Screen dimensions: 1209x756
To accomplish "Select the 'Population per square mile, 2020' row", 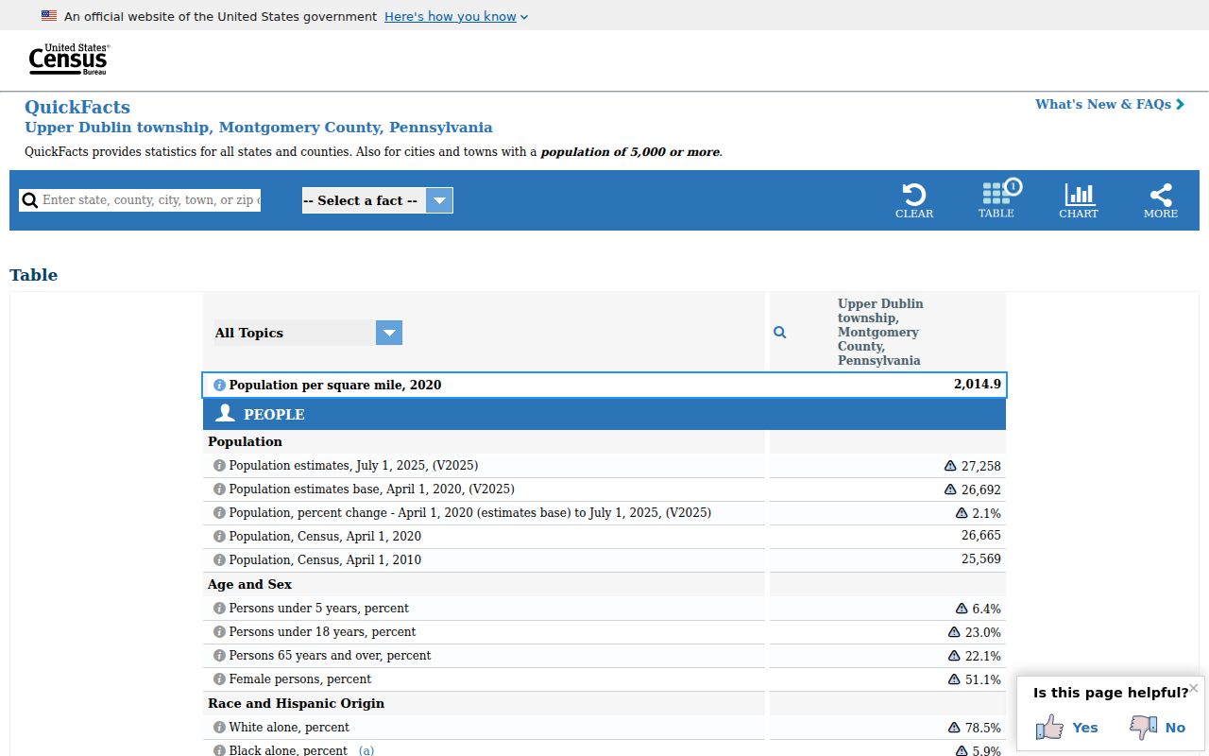I will (x=604, y=386).
